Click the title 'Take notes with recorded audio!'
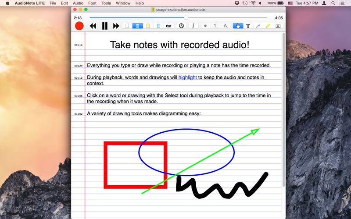 pos(179,45)
